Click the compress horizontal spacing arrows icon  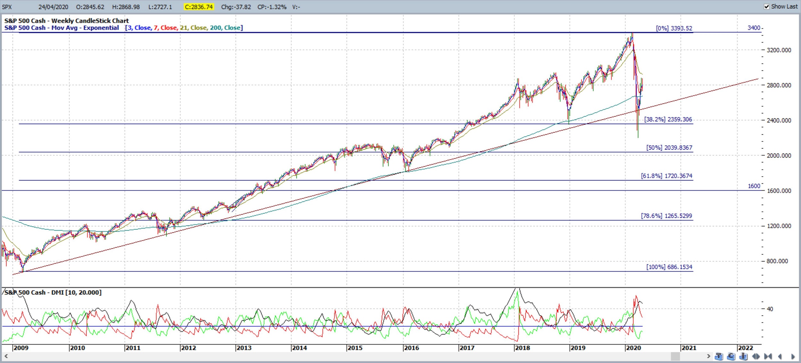(768, 356)
